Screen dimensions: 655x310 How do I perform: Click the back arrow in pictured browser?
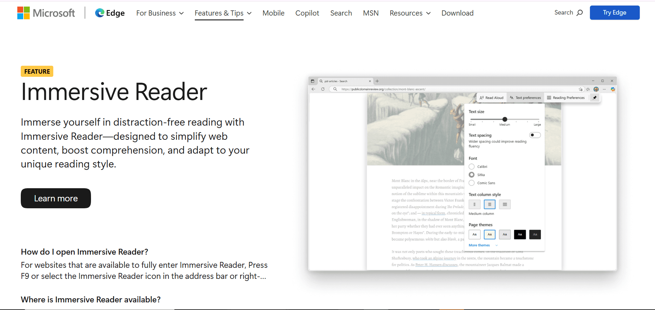point(313,89)
